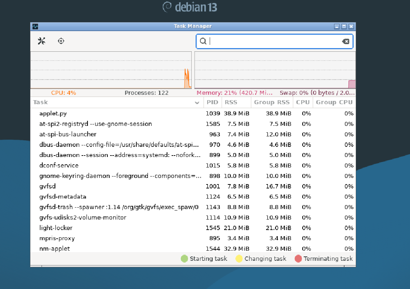410x289 pixels.
Task: Select the light-locker process
Action: click(193, 228)
